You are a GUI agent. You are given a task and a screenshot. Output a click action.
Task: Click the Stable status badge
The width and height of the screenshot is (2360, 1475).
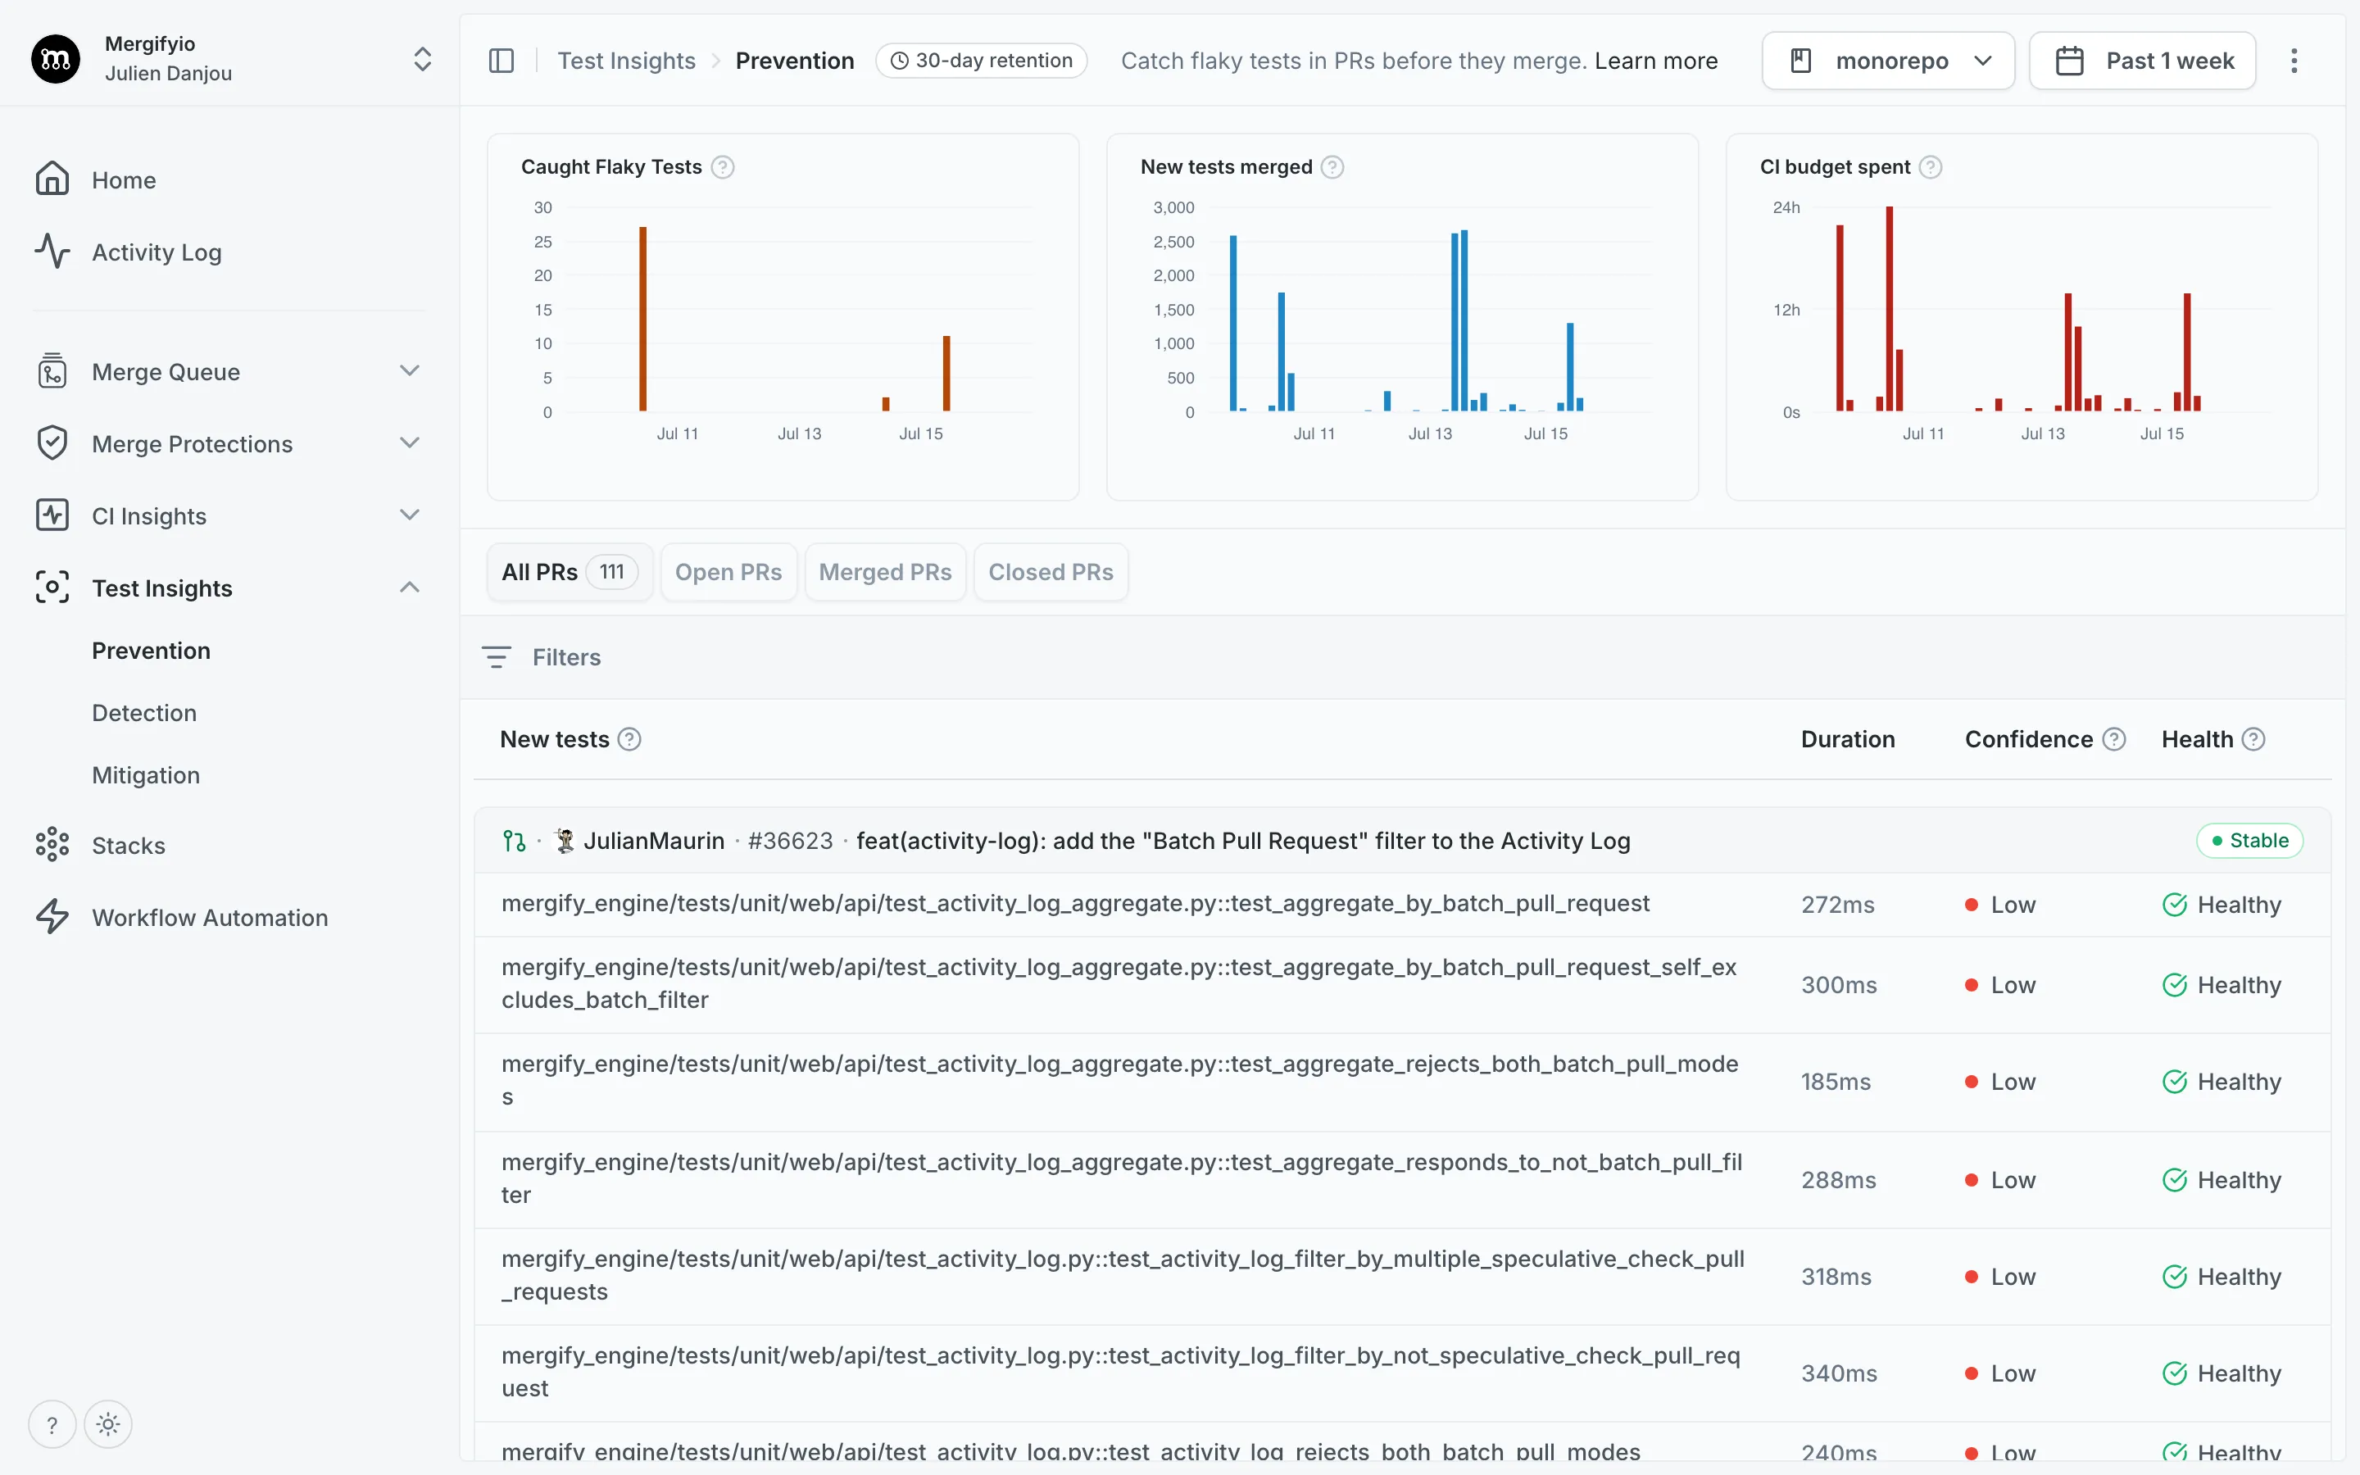(2249, 841)
